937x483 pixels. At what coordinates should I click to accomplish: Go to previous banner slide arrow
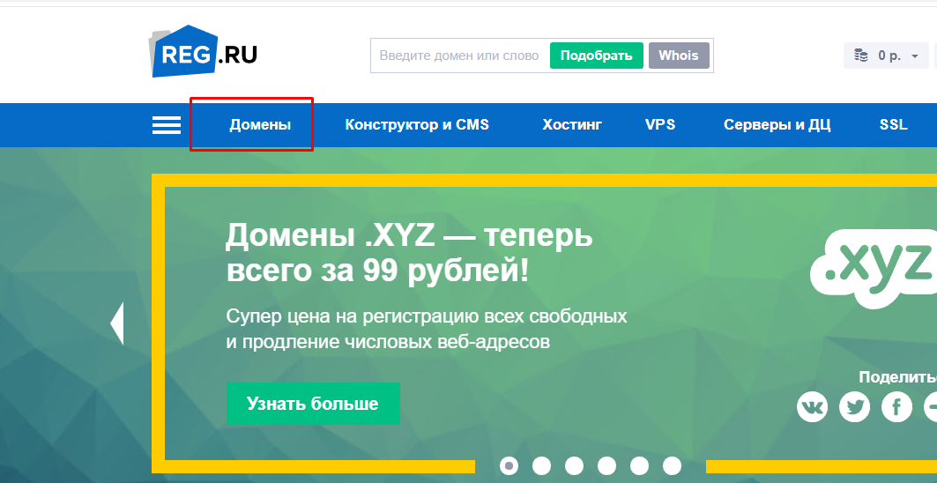point(116,323)
